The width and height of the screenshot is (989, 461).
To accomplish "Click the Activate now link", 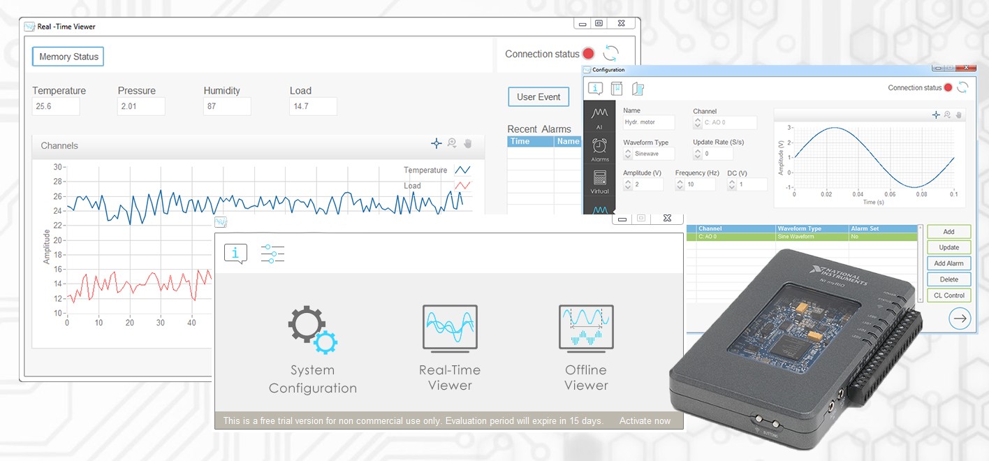I will pyautogui.click(x=644, y=420).
